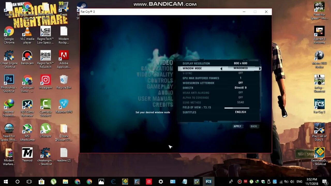Open the CONTROLS menu item
Image resolution: width=331 pixels, height=186 pixels.
coord(160,80)
